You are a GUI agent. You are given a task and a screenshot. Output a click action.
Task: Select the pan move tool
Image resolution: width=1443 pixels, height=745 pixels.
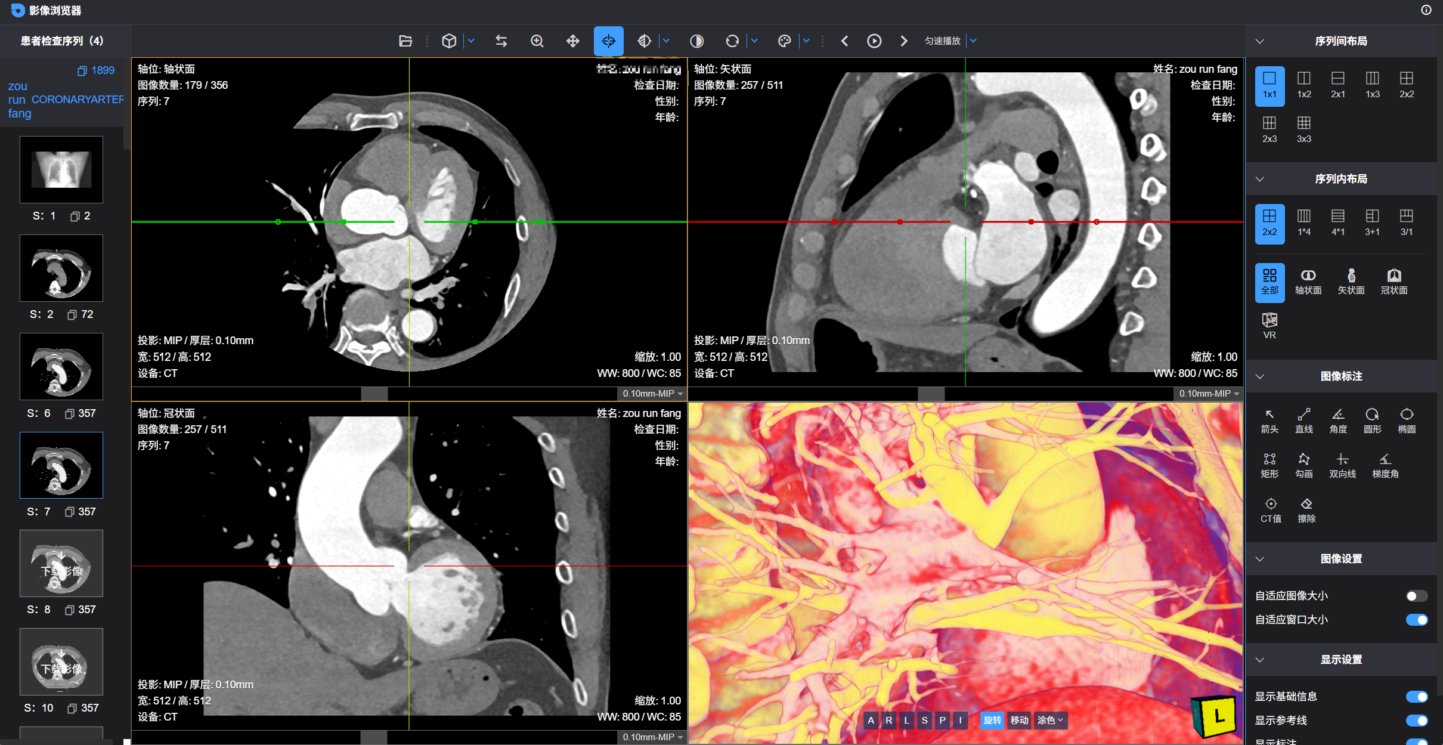click(x=572, y=41)
